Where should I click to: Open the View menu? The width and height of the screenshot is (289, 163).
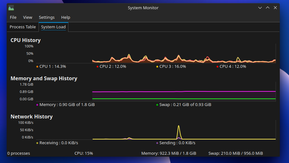pyautogui.click(x=28, y=18)
